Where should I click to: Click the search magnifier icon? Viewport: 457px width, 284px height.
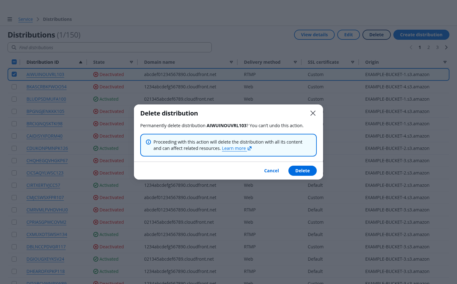14,47
